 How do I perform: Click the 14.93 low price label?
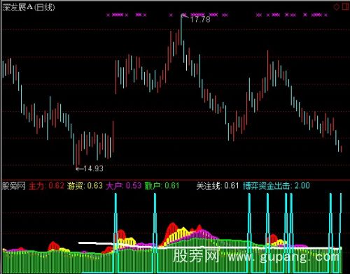coord(93,168)
